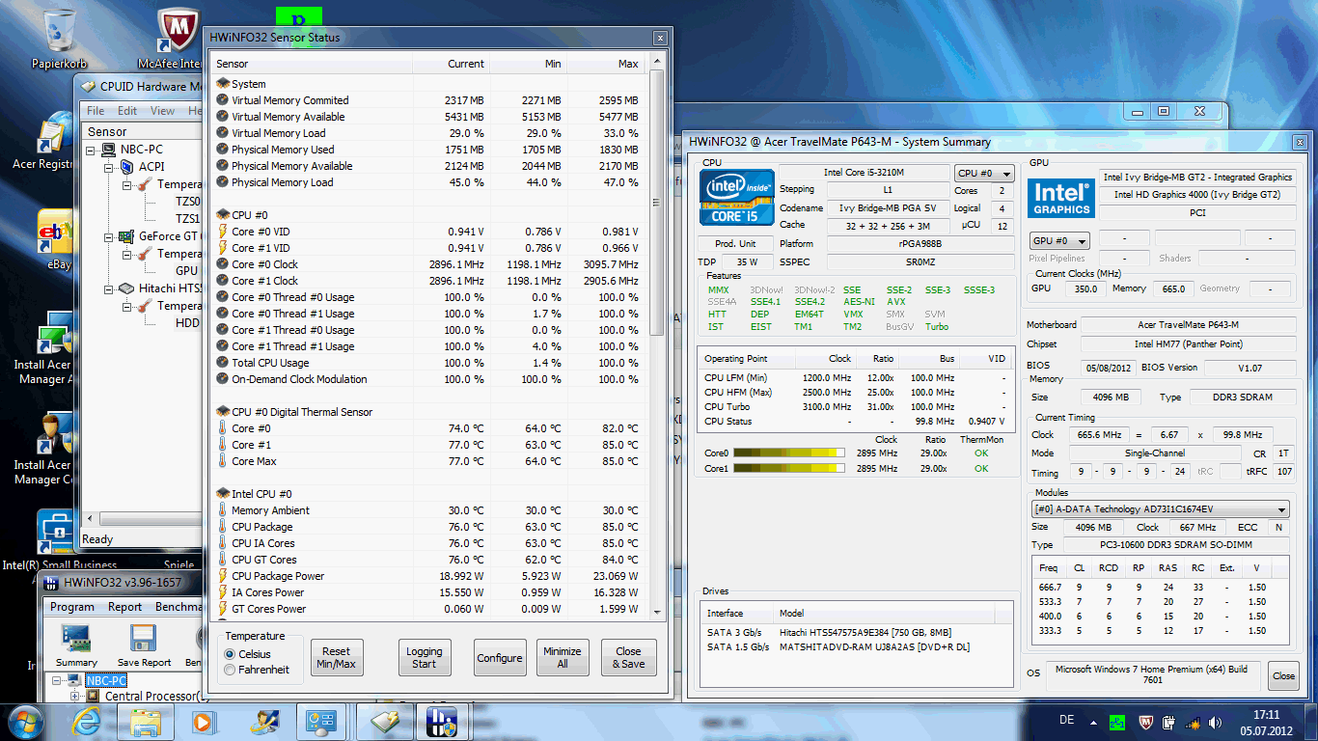The width and height of the screenshot is (1318, 741).
Task: Click the Summary toolbar icon in HWiNFO32 main window
Action: [x=76, y=645]
